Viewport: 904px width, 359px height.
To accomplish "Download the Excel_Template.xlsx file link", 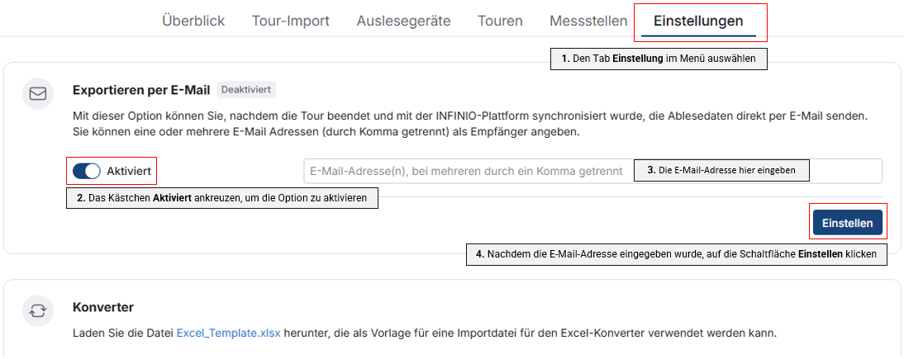I will (228, 333).
